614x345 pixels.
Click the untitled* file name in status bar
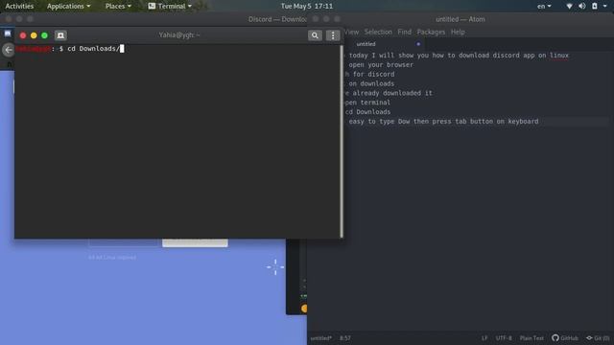tap(320, 338)
